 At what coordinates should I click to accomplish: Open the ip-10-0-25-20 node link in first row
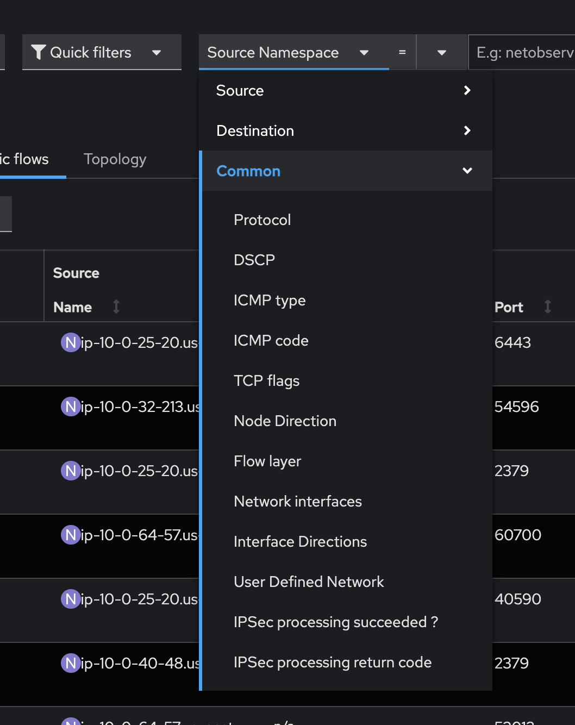(x=139, y=342)
